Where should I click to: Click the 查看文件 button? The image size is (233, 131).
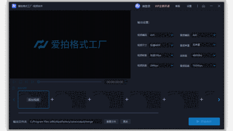111,122
